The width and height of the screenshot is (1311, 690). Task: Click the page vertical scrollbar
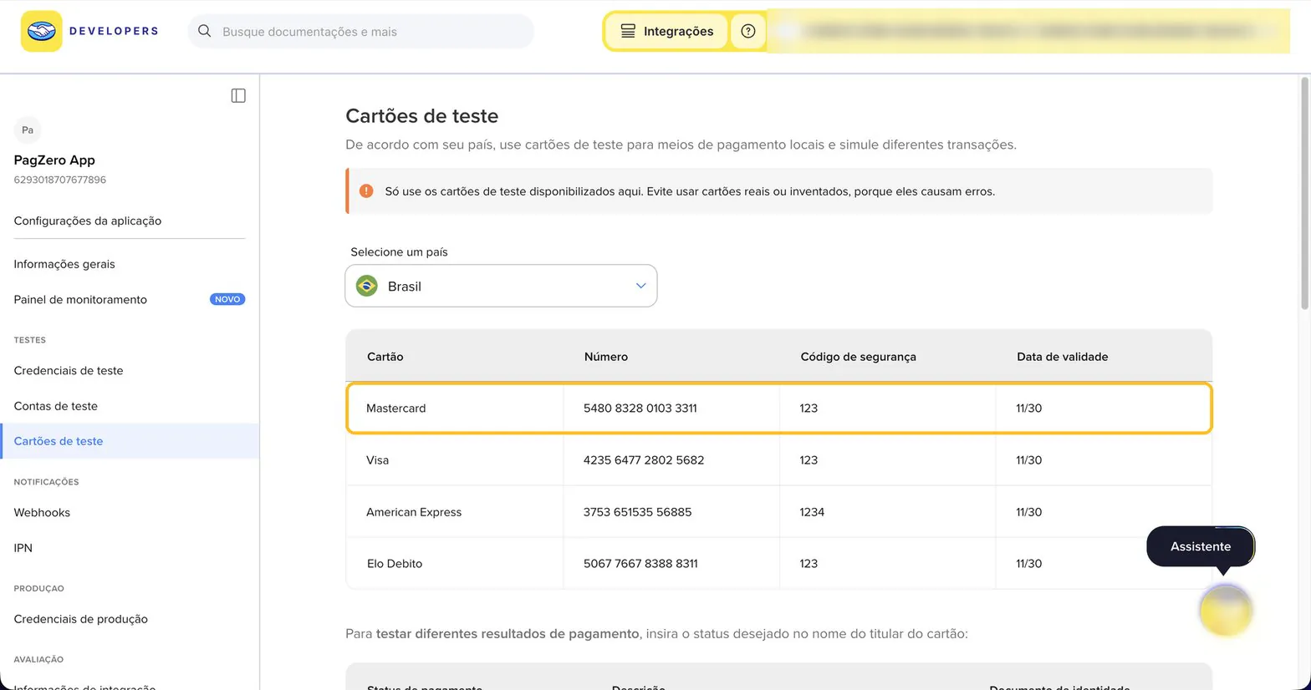[x=1304, y=194]
